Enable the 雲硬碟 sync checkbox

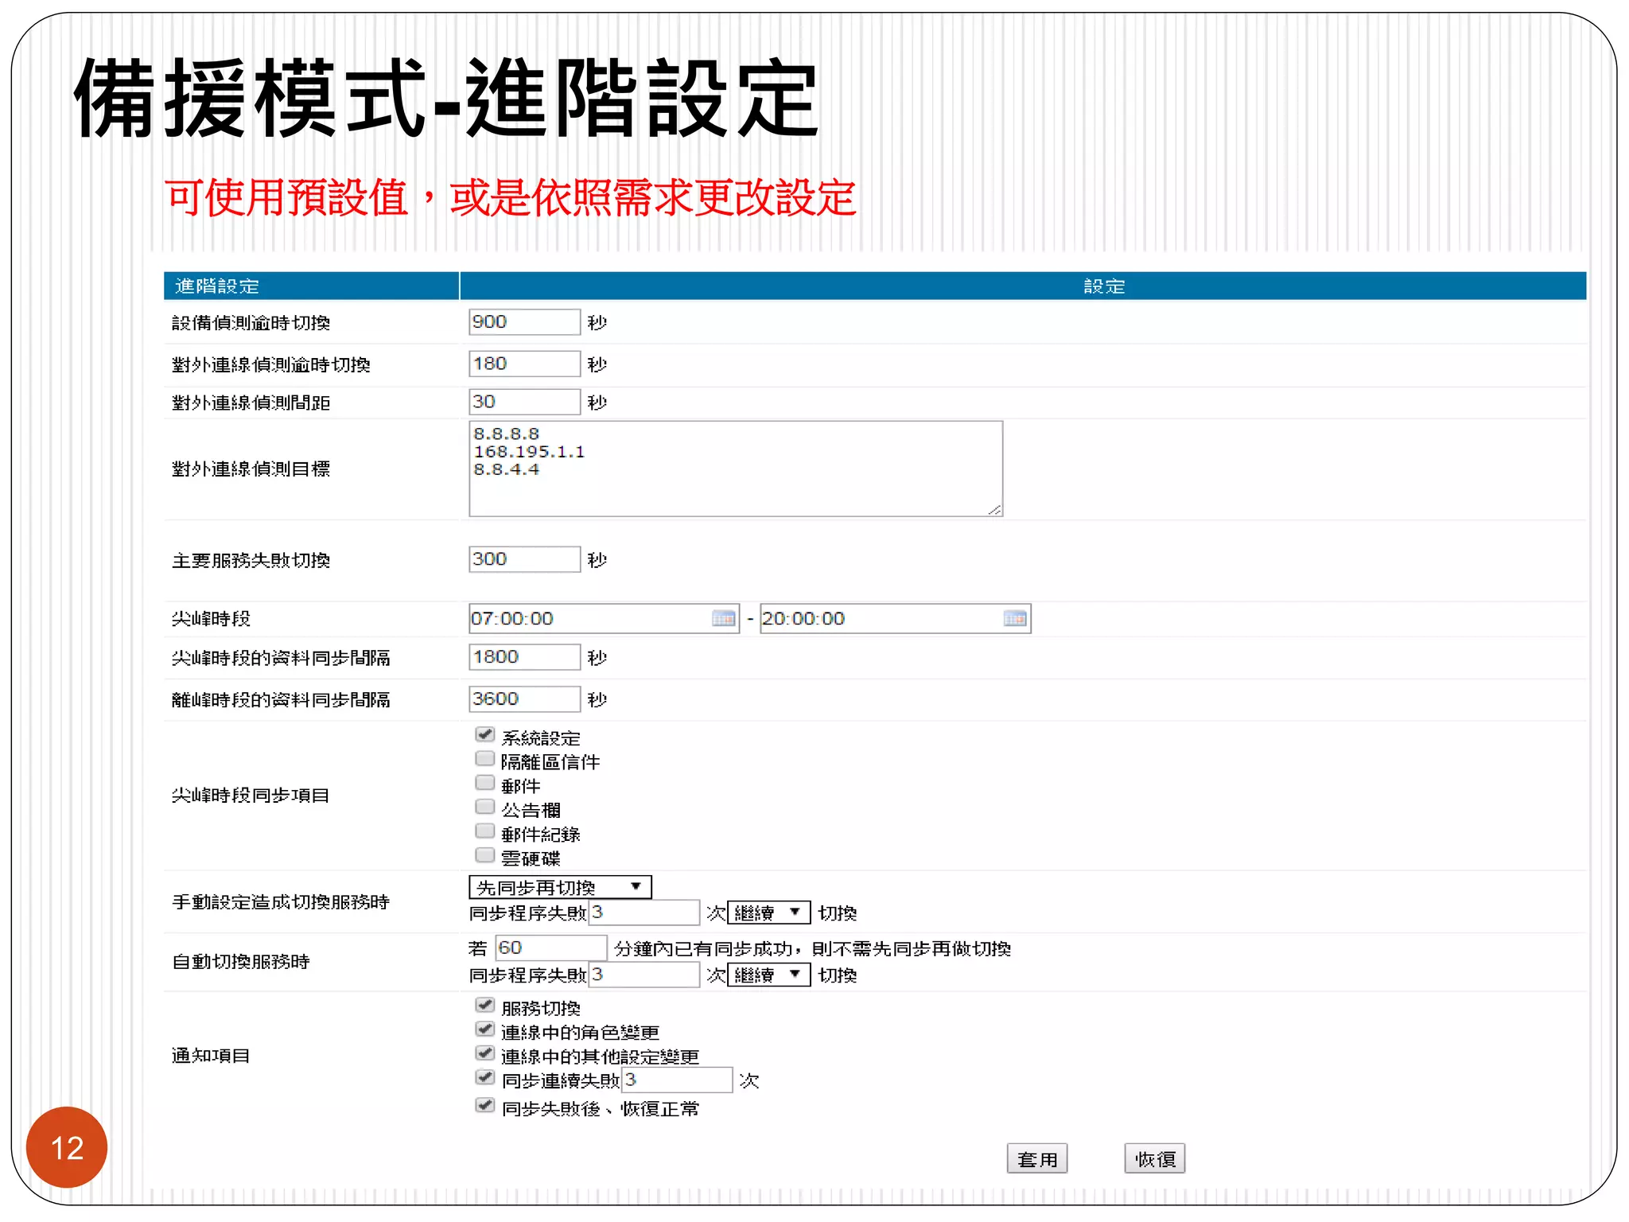pyautogui.click(x=484, y=855)
